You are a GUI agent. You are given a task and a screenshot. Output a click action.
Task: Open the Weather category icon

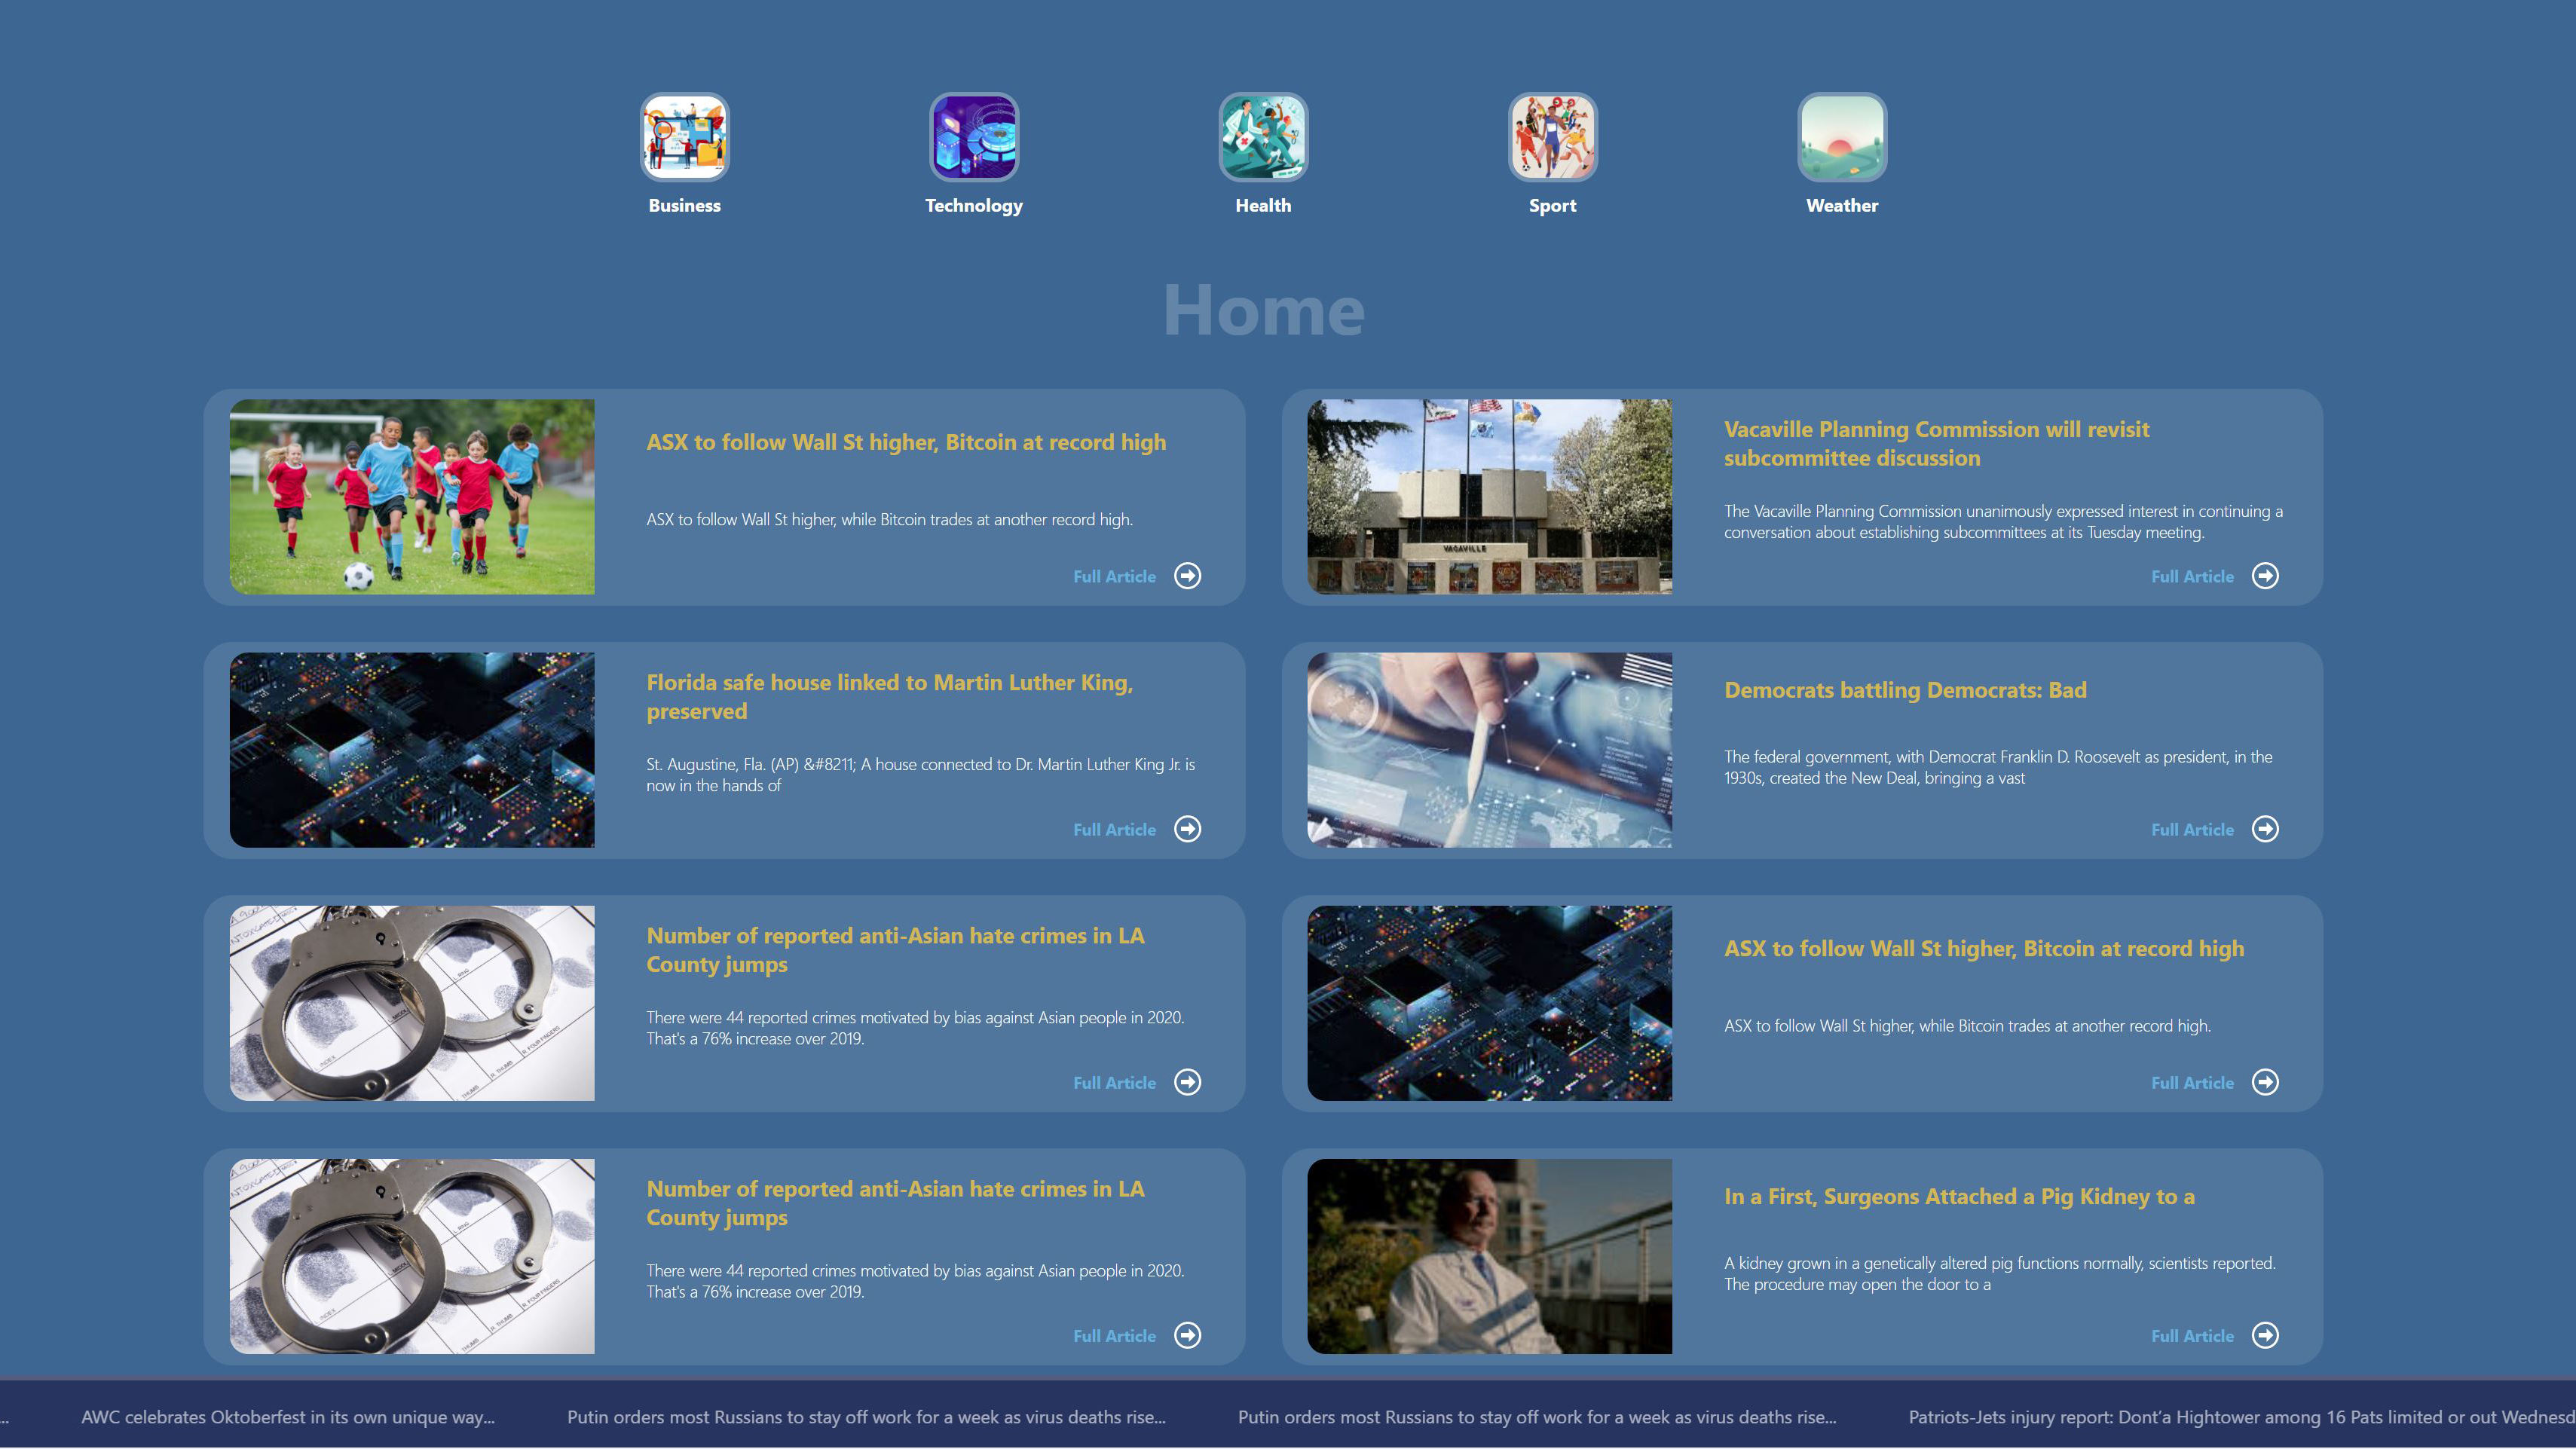pyautogui.click(x=1841, y=137)
